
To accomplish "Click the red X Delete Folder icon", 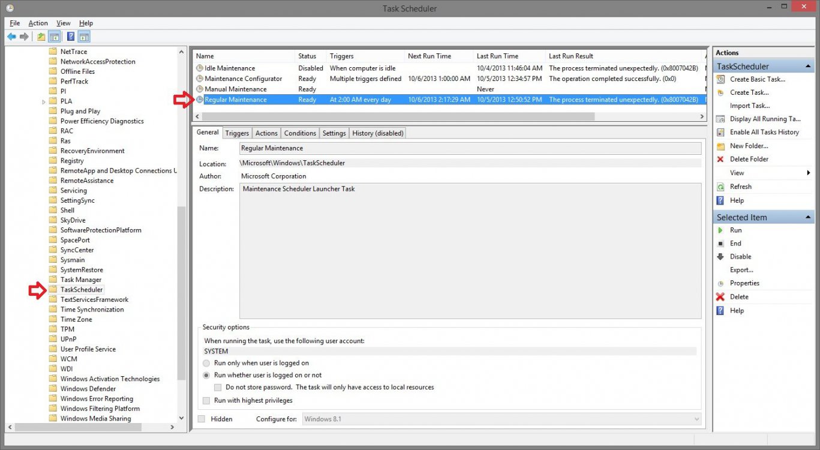I will click(720, 159).
